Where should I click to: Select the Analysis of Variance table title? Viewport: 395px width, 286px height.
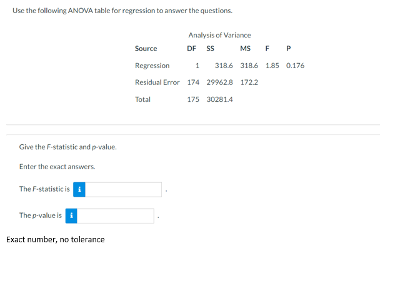click(219, 35)
